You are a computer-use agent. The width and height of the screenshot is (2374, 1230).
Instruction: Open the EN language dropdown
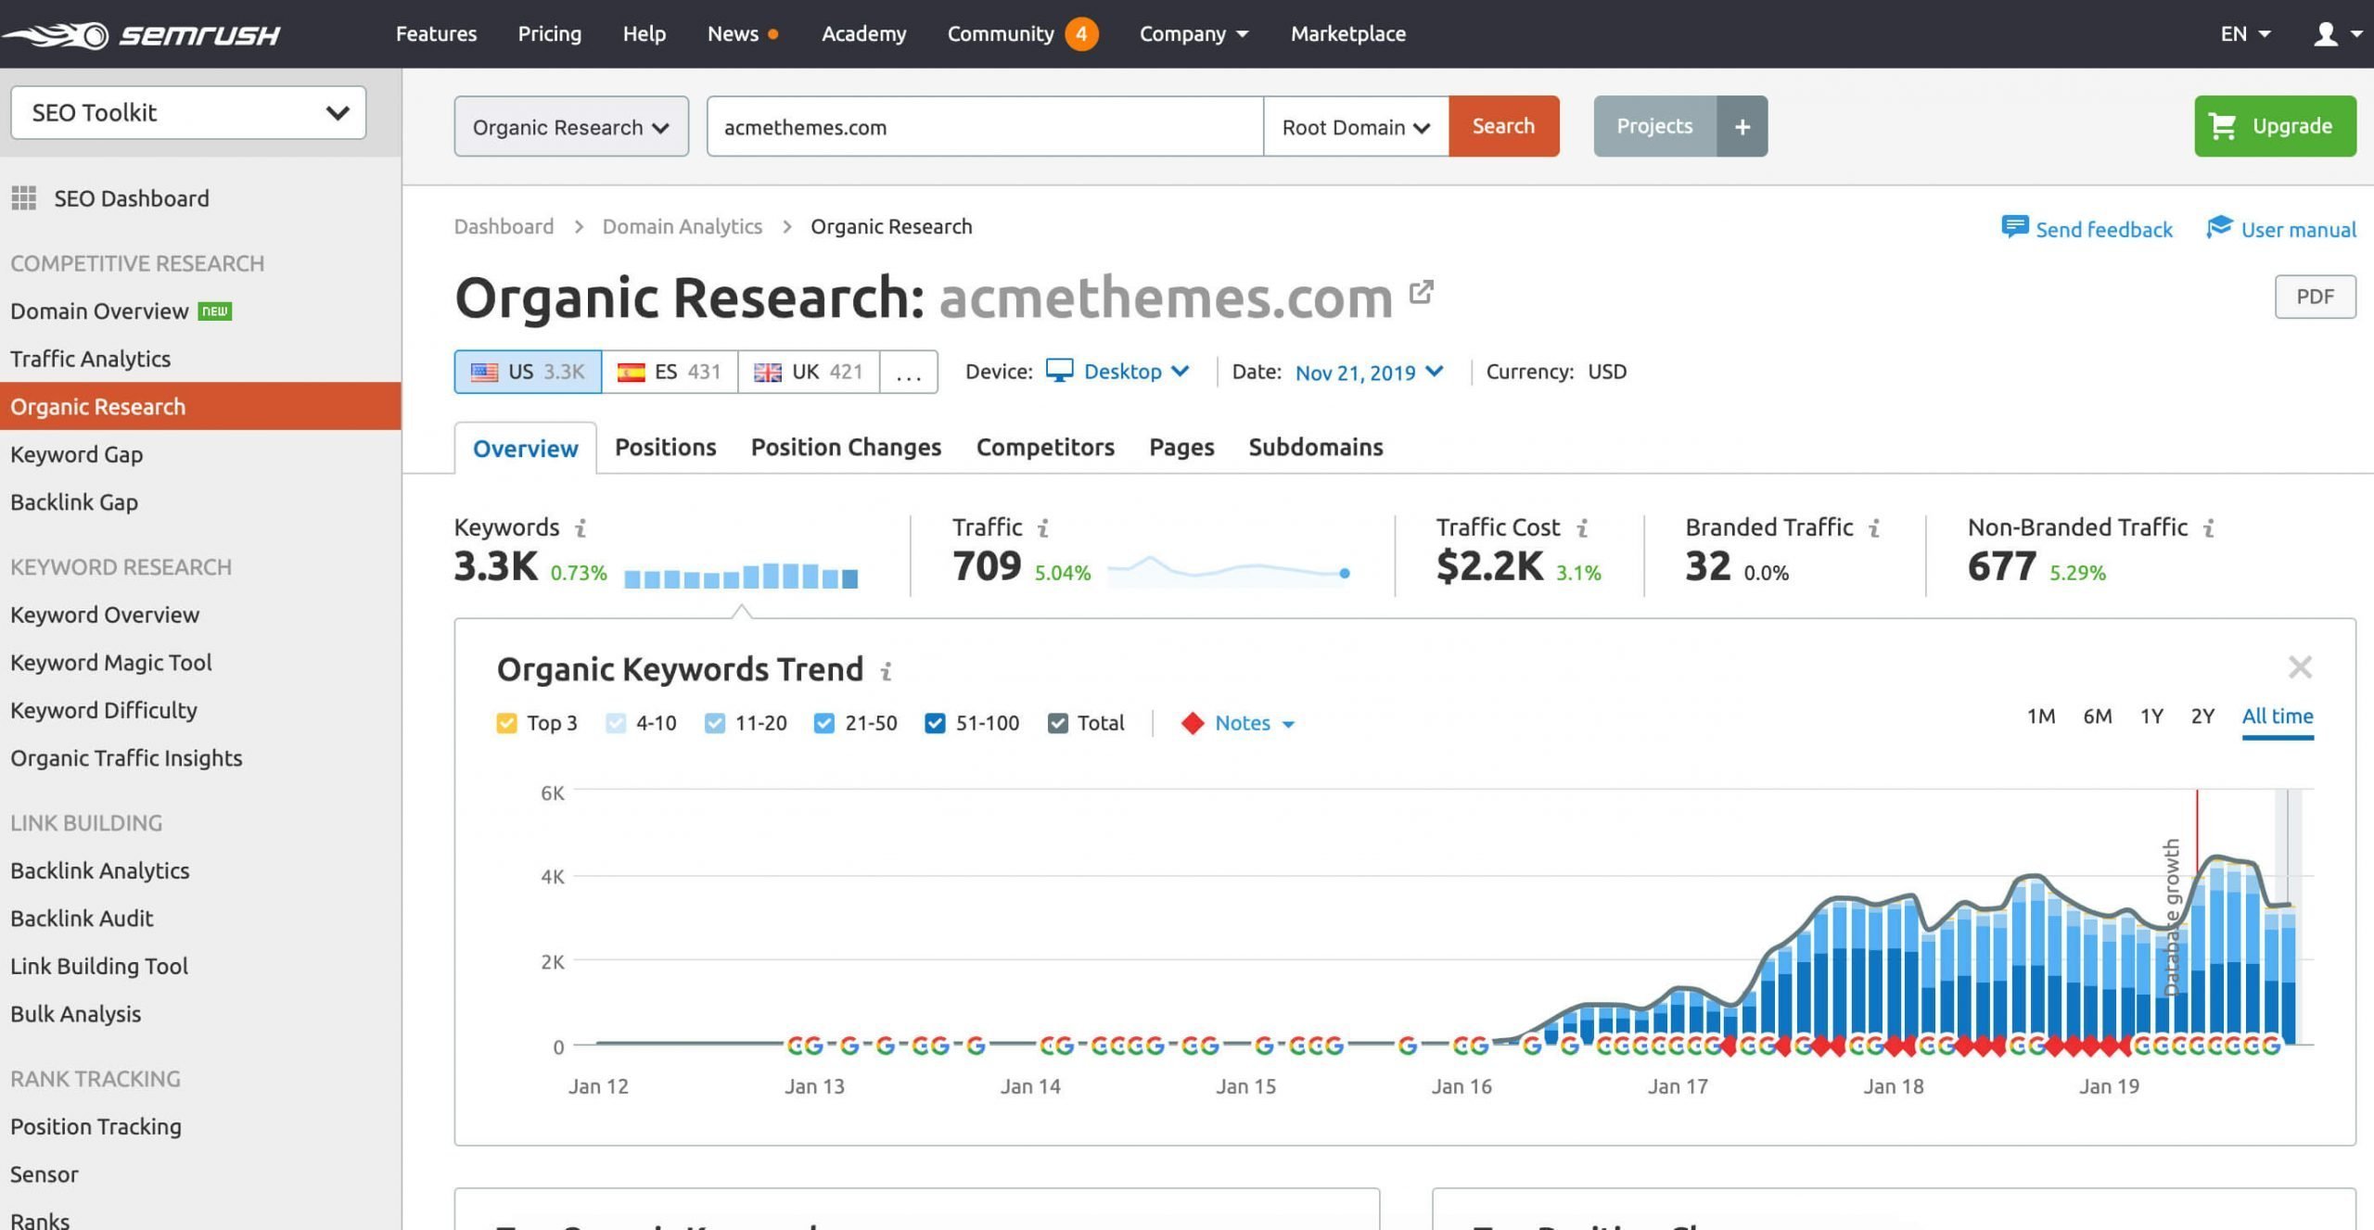coord(2244,34)
